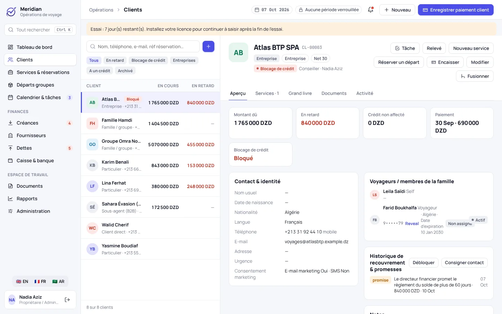Select Clients in the sidebar
Screen dimensions: 502x314
click(x=40, y=60)
